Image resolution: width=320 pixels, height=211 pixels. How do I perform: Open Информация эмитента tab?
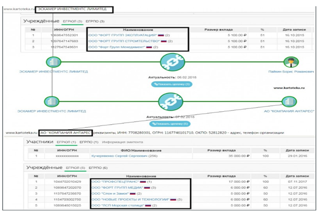[122, 142]
